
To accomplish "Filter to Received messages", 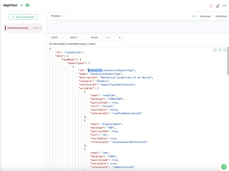I will pos(205,16).
